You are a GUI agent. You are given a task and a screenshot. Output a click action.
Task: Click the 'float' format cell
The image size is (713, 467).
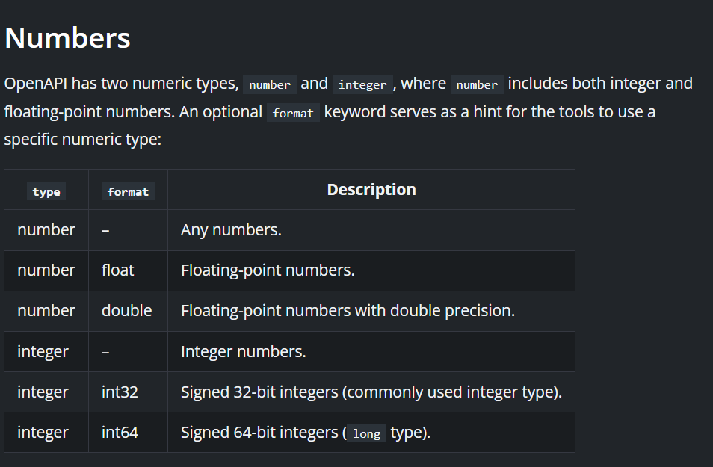pos(118,270)
